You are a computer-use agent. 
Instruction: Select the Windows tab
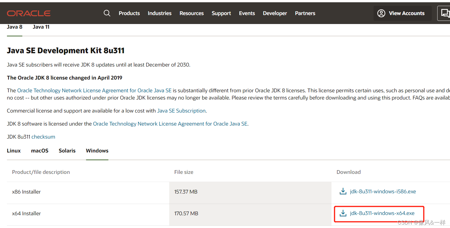[x=97, y=151]
